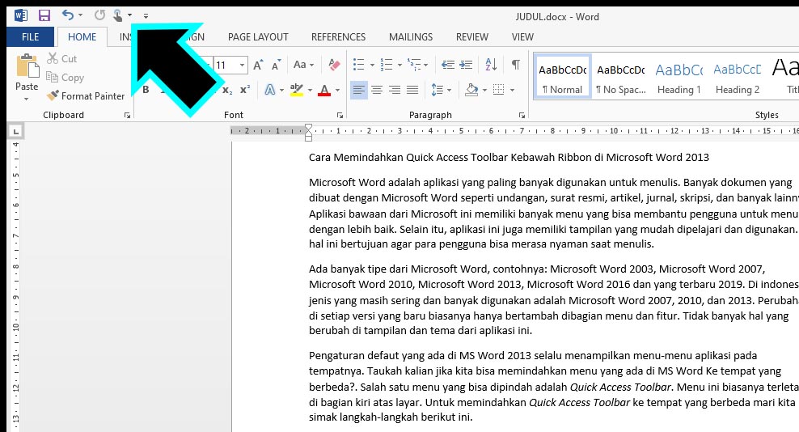Open the PAGE LAYOUT tab
Image resolution: width=799 pixels, height=432 pixels.
[x=258, y=36]
